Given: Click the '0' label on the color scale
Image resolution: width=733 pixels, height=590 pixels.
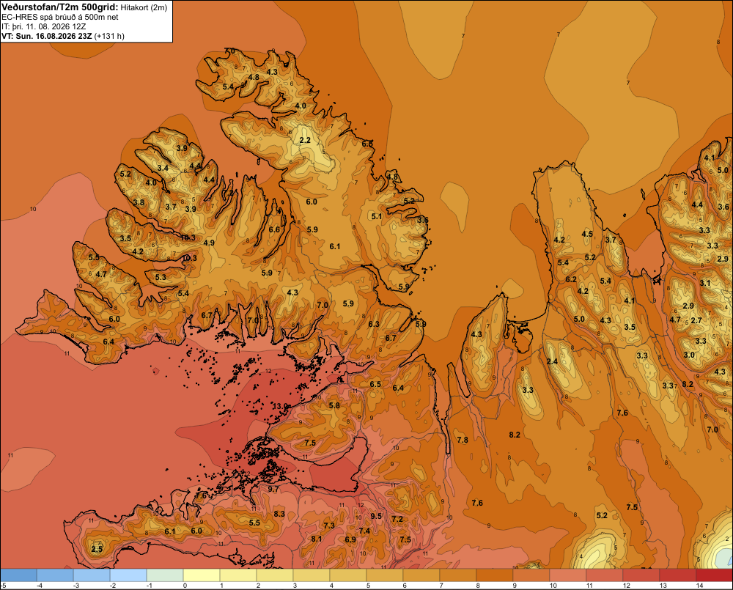Looking at the screenshot, I should click(185, 586).
